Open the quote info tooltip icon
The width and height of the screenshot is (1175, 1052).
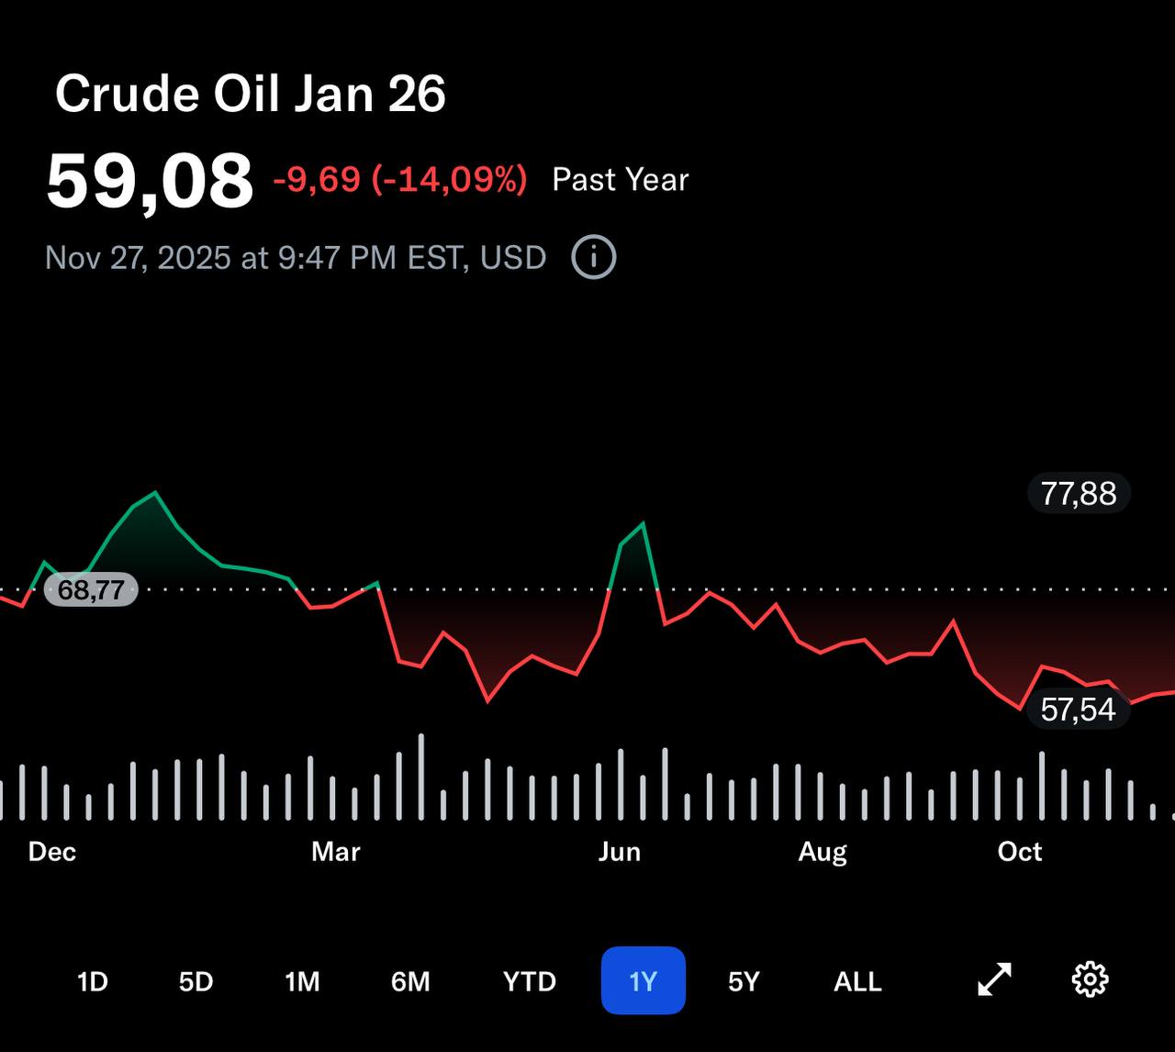[x=593, y=257]
